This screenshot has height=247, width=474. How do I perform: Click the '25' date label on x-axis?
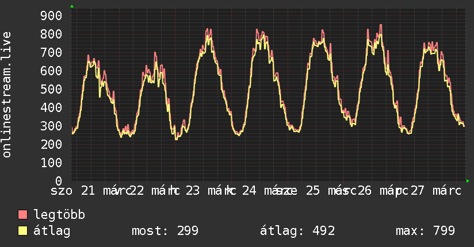(x=312, y=191)
